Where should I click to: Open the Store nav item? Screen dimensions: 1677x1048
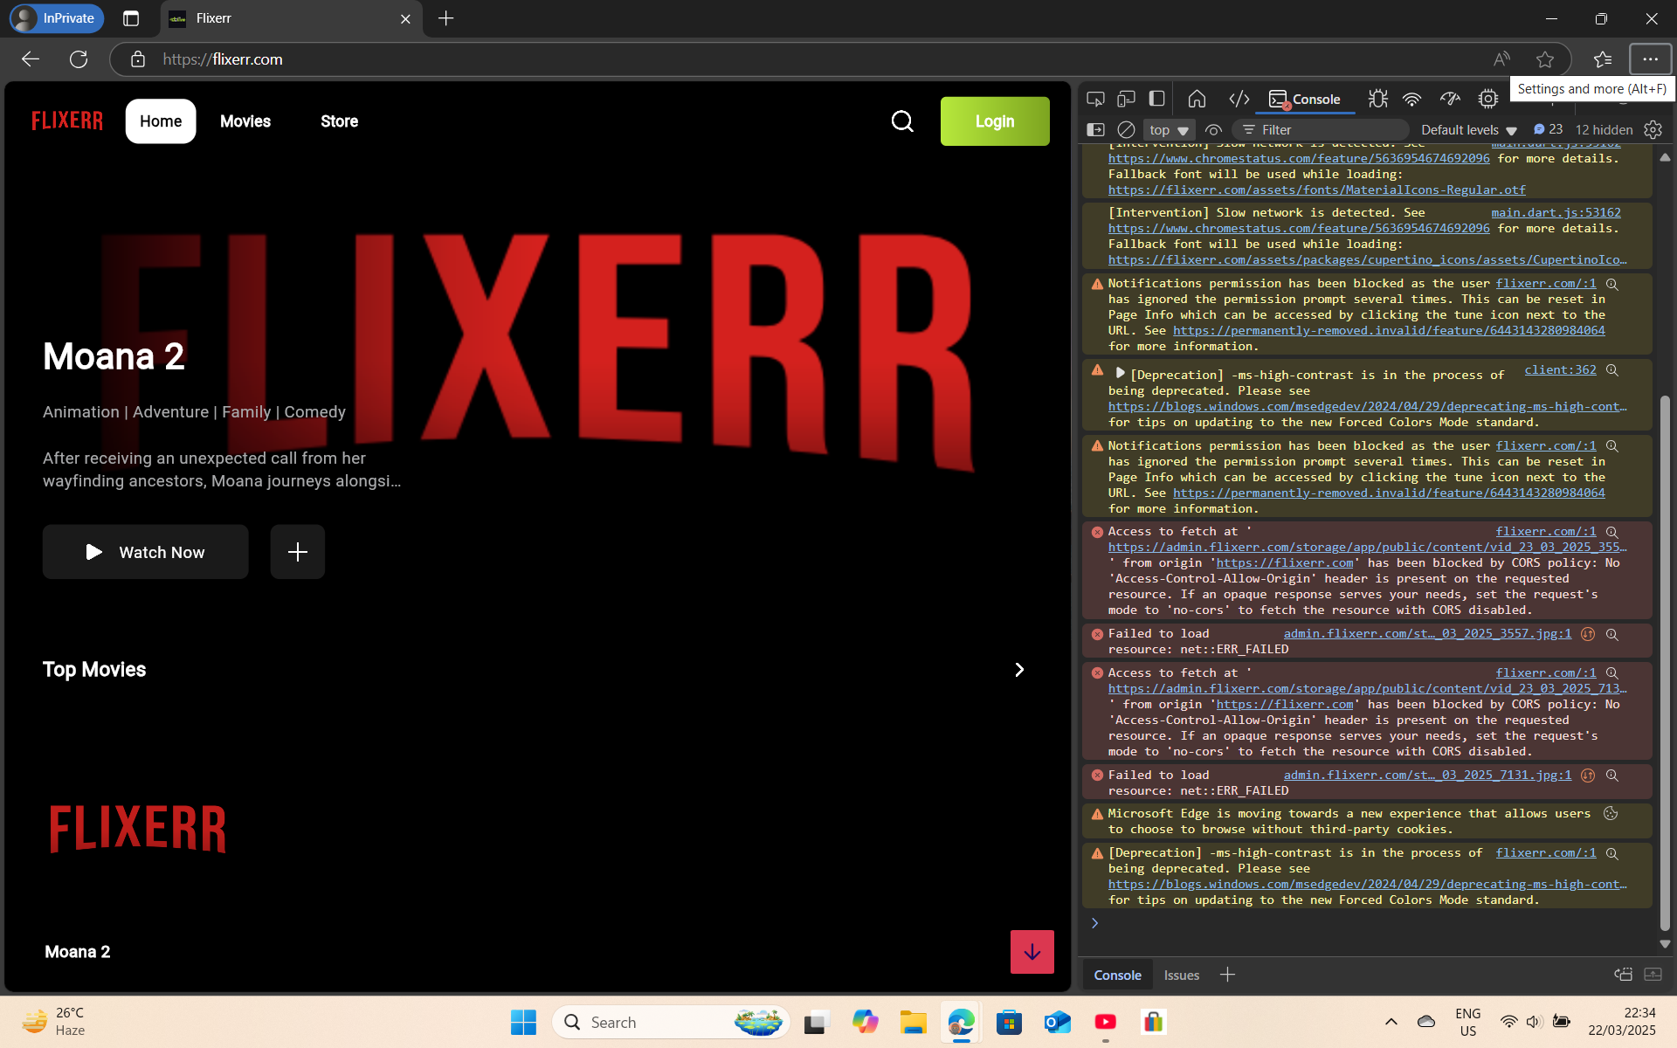pos(339,121)
